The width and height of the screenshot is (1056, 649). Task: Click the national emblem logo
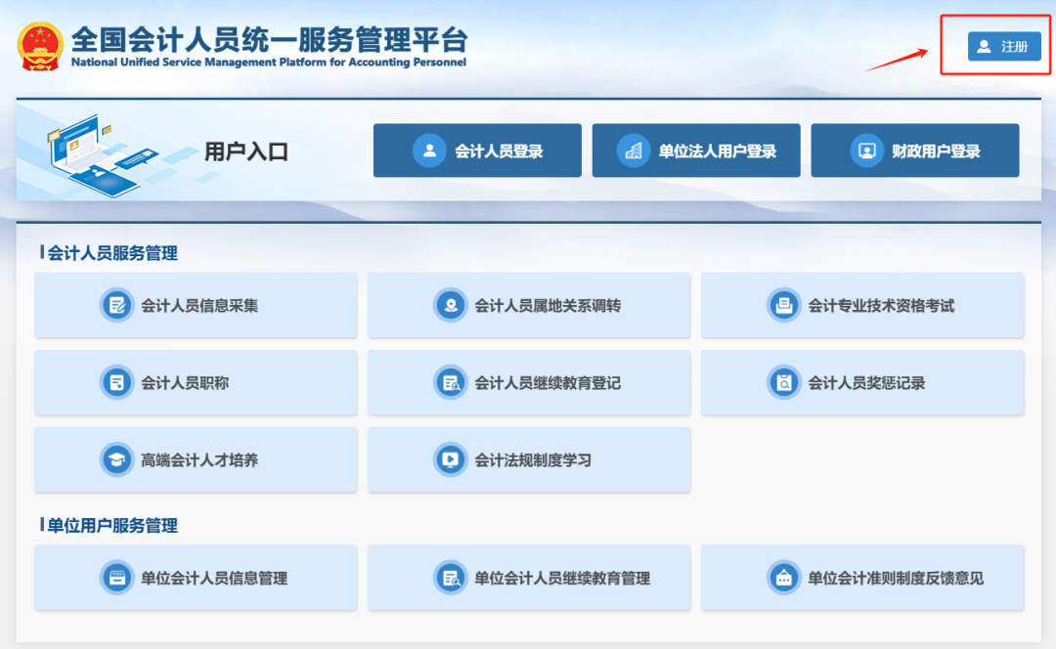click(x=40, y=45)
